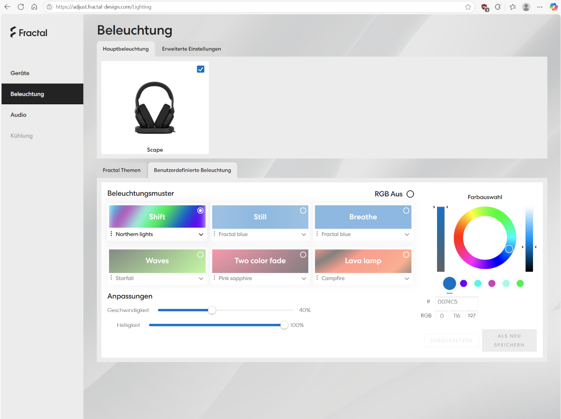Open browser extensions puzzle icon
This screenshot has width=561, height=419.
(498, 7)
